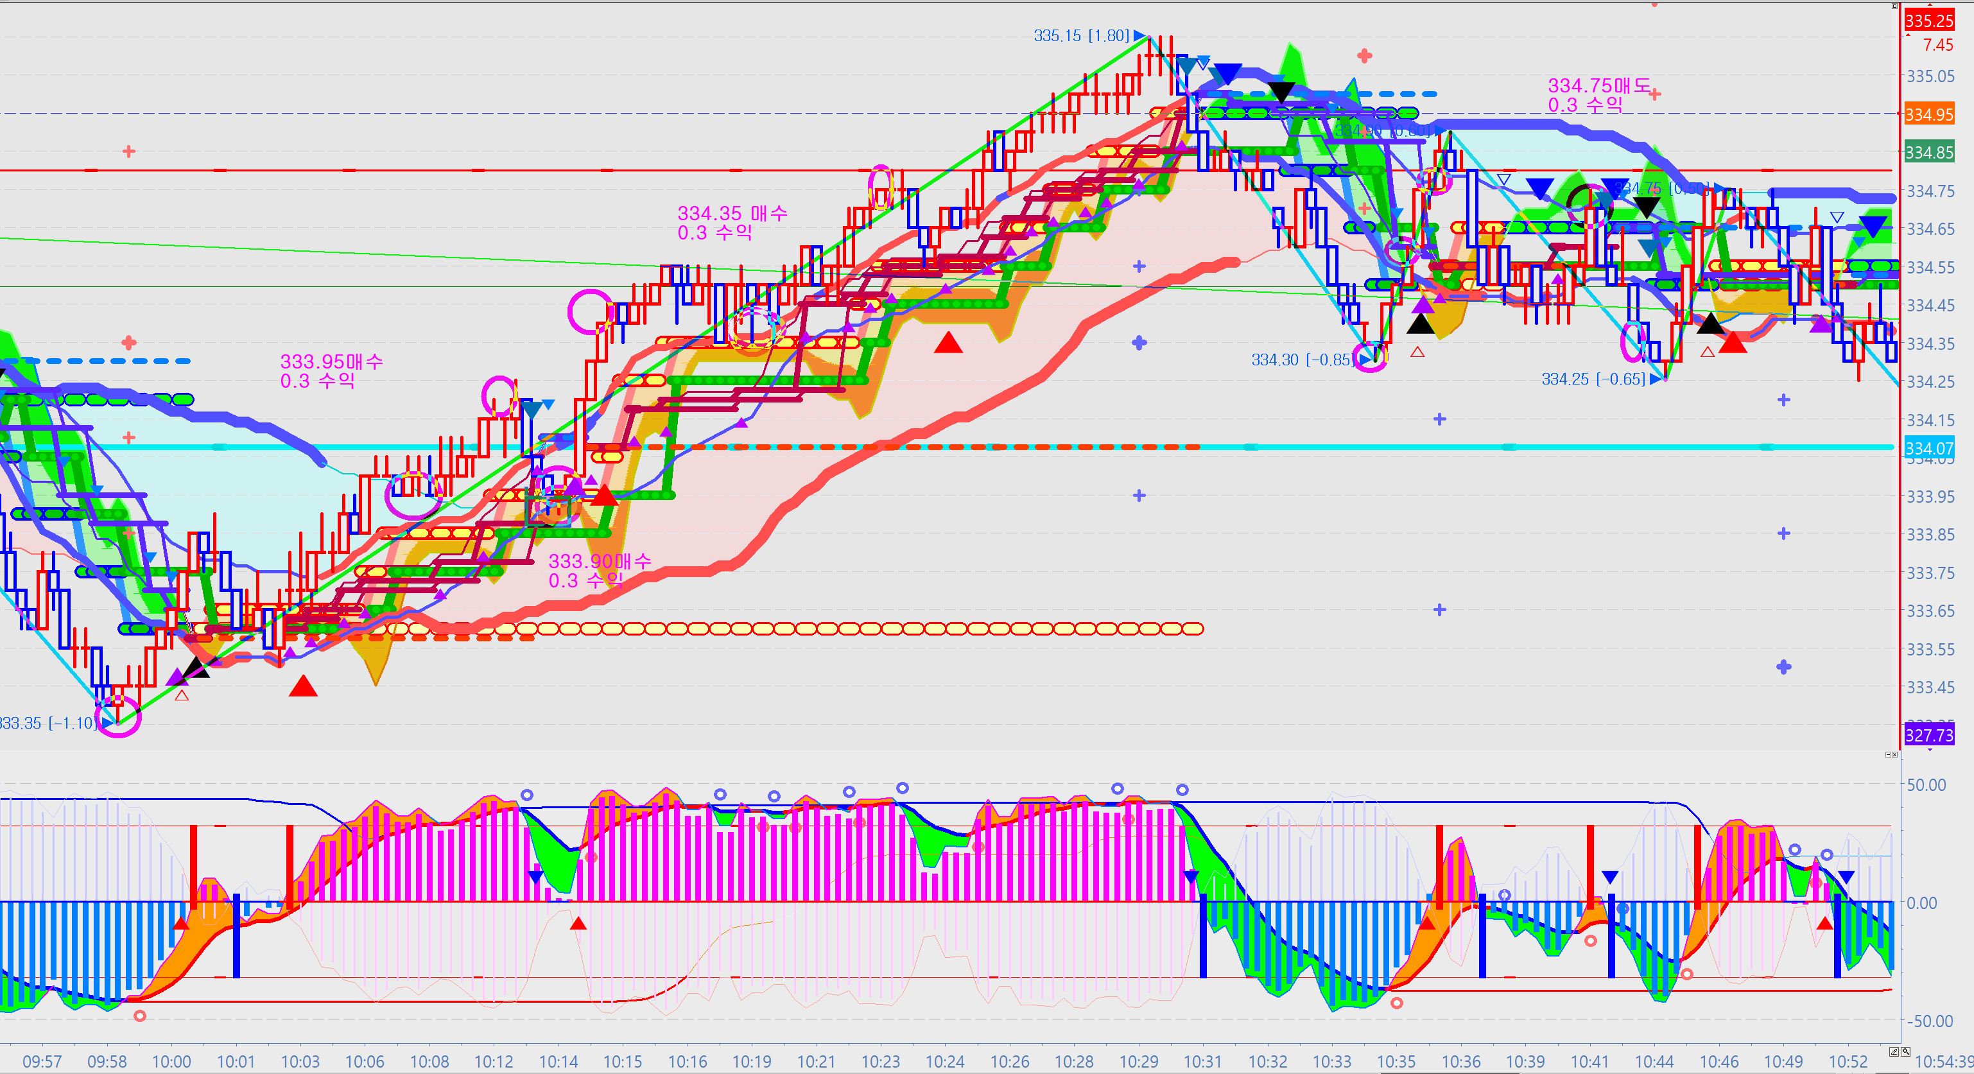This screenshot has width=1974, height=1074.
Task: Click the cyan 334.07 price tag
Action: point(1929,448)
